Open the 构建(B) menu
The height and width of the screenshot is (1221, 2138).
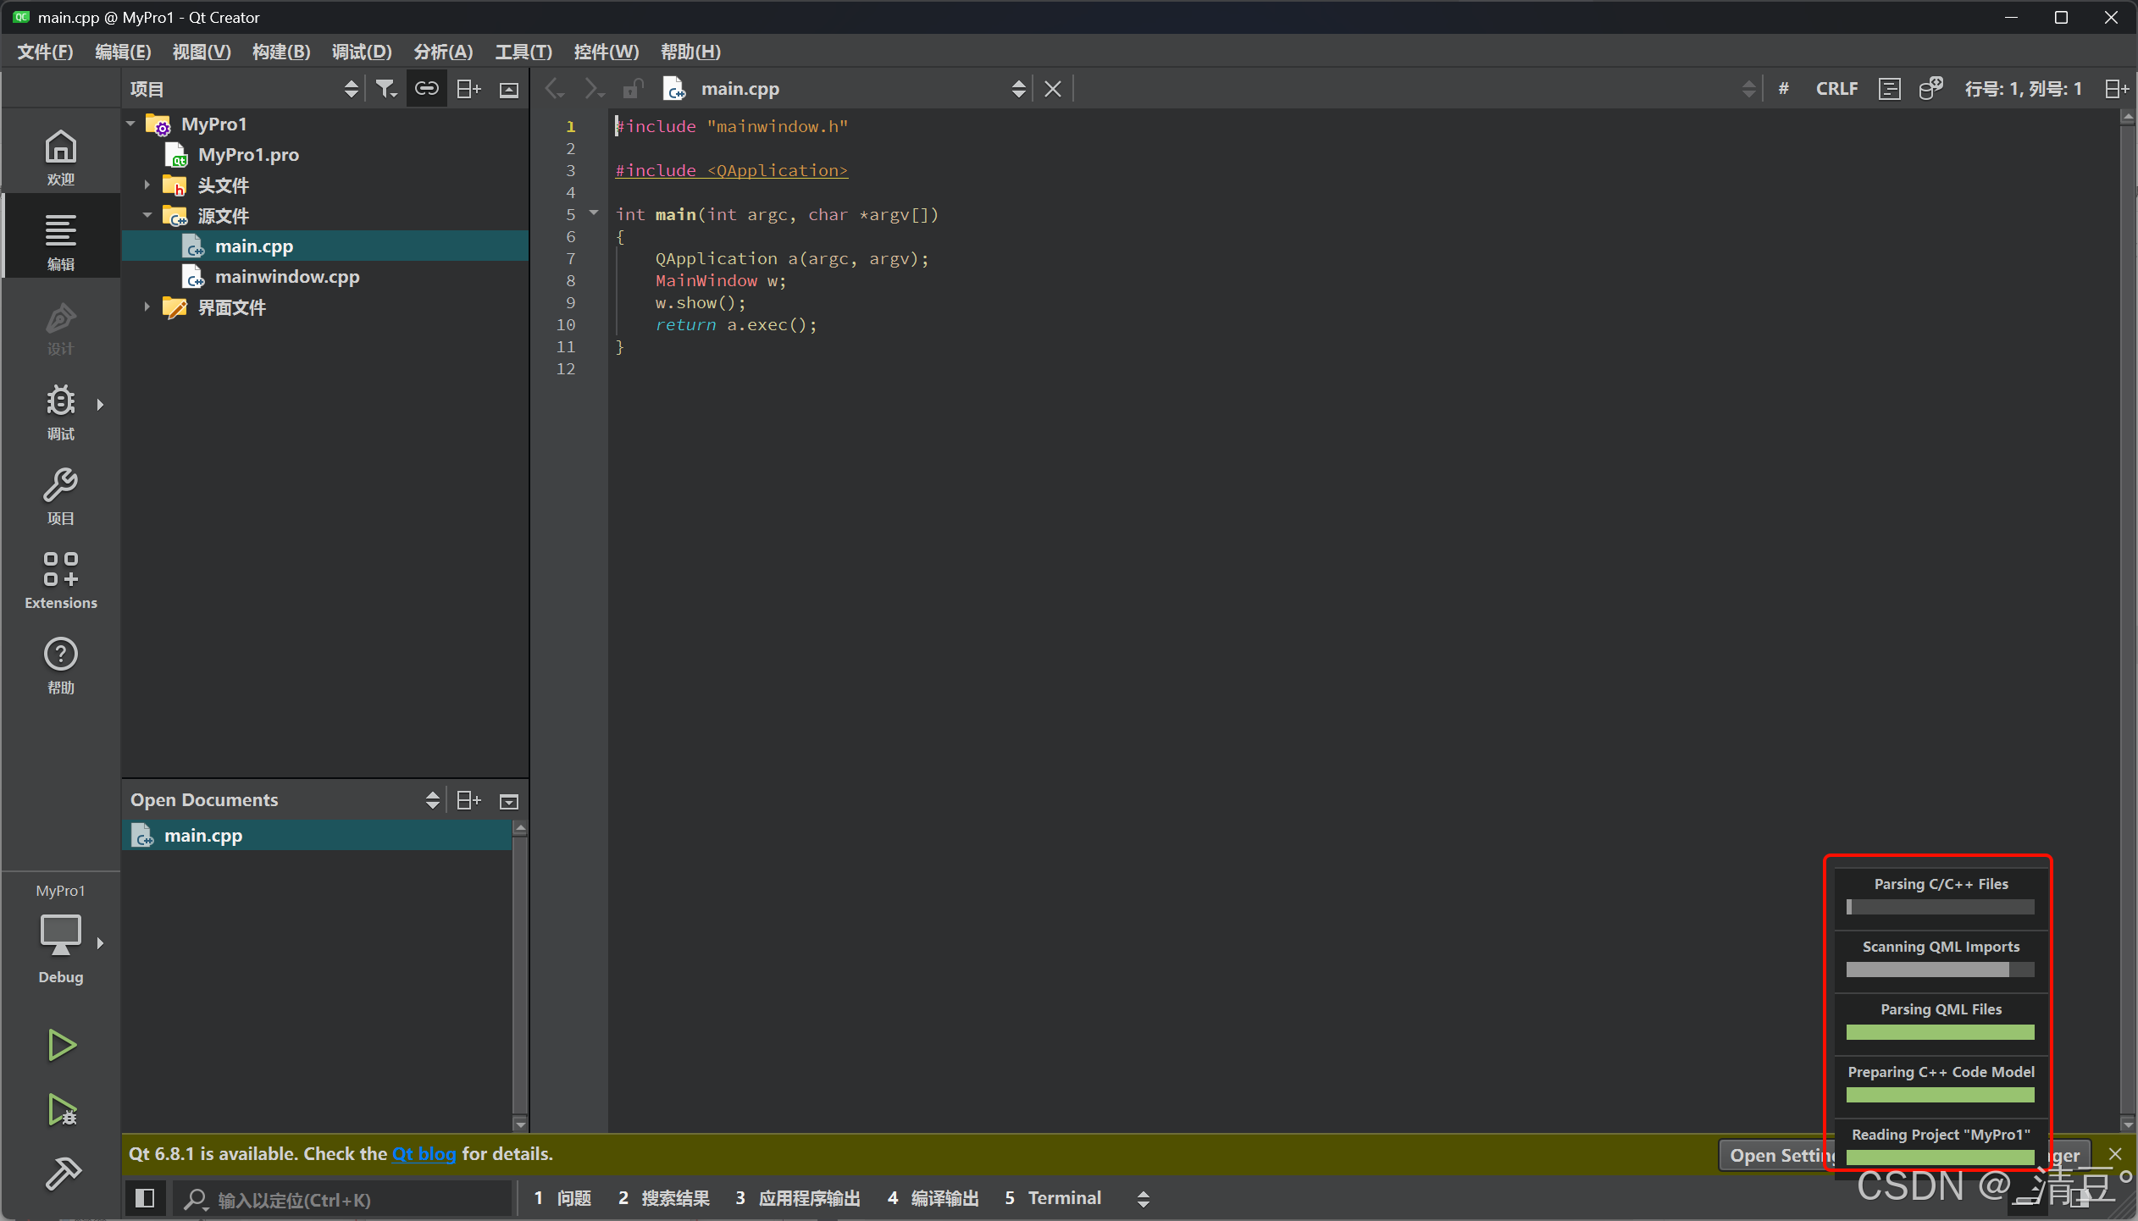280,52
